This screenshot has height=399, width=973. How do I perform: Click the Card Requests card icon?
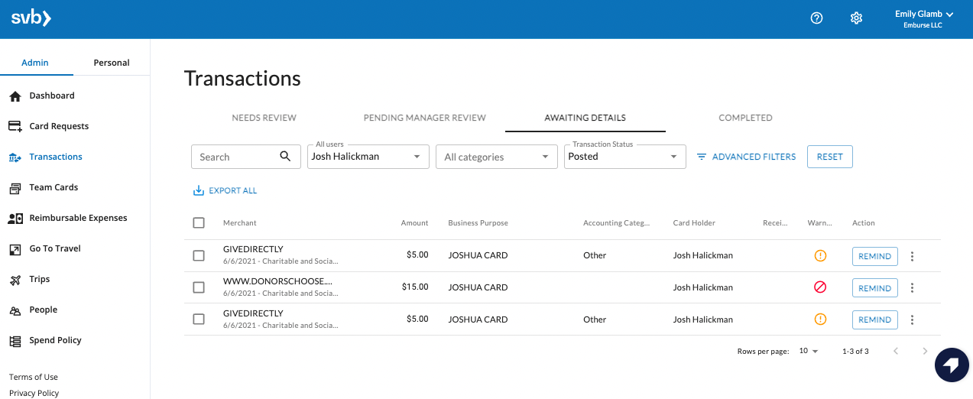pos(15,126)
